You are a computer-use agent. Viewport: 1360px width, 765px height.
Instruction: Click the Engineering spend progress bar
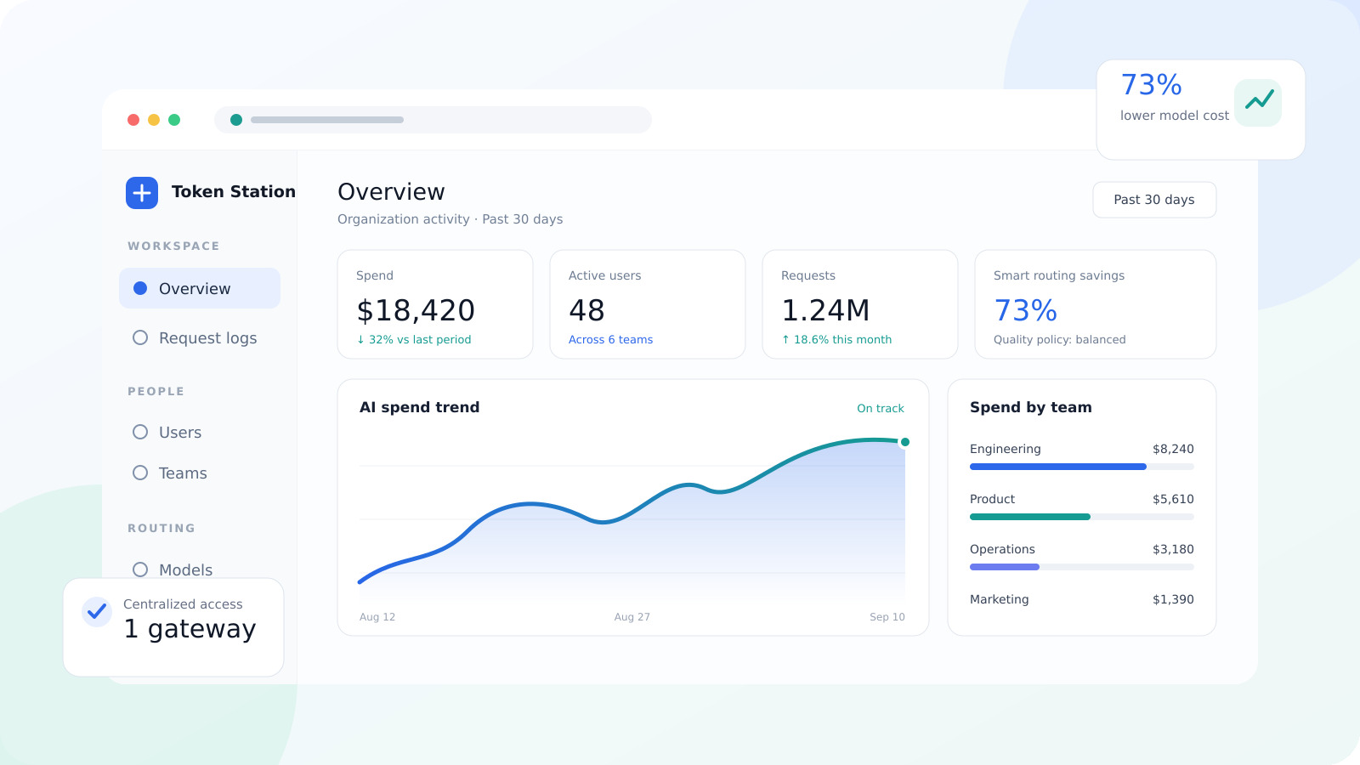pos(1082,467)
